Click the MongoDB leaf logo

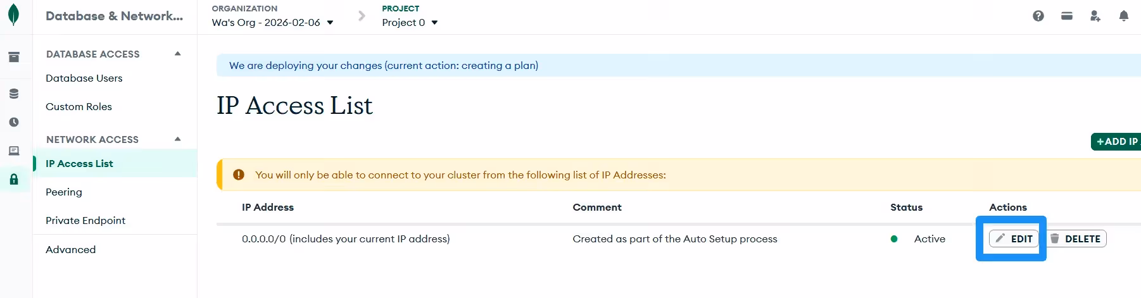pos(13,15)
